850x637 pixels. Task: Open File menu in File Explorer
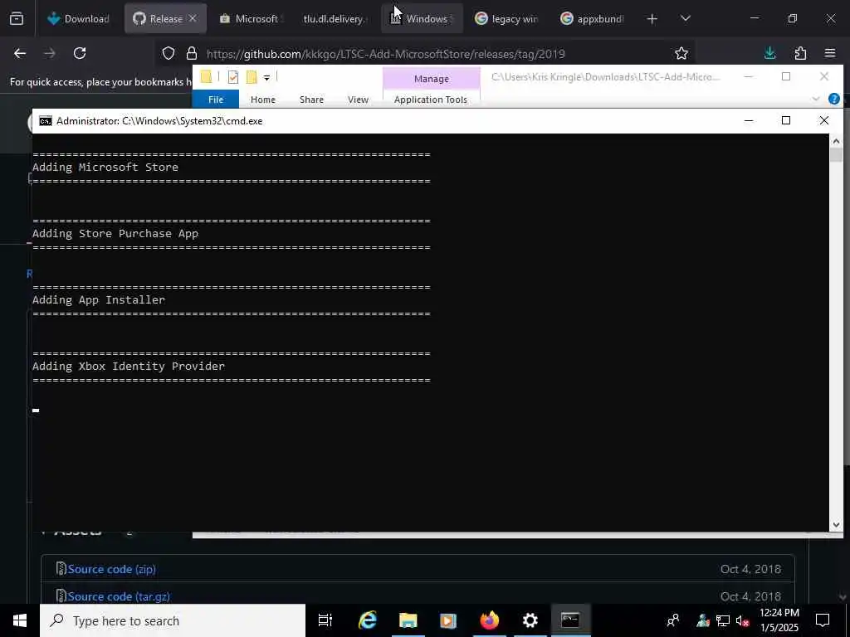216,100
